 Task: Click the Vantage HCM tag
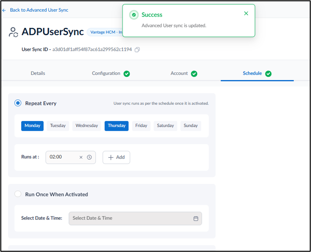(x=105, y=32)
